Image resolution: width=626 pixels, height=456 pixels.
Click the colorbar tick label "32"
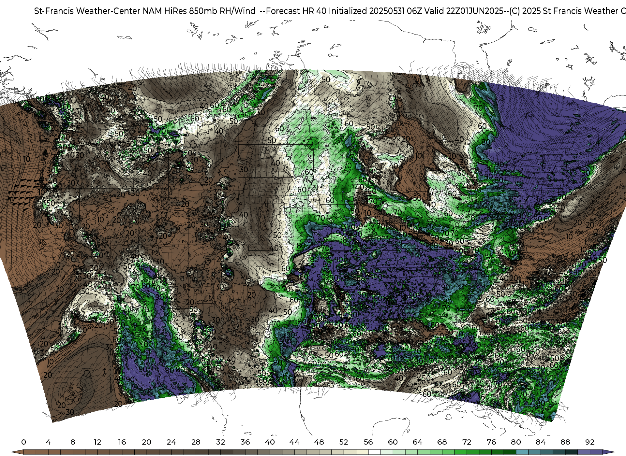click(220, 442)
